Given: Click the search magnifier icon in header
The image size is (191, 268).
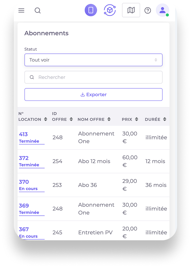Looking at the screenshot, I should [38, 10].
